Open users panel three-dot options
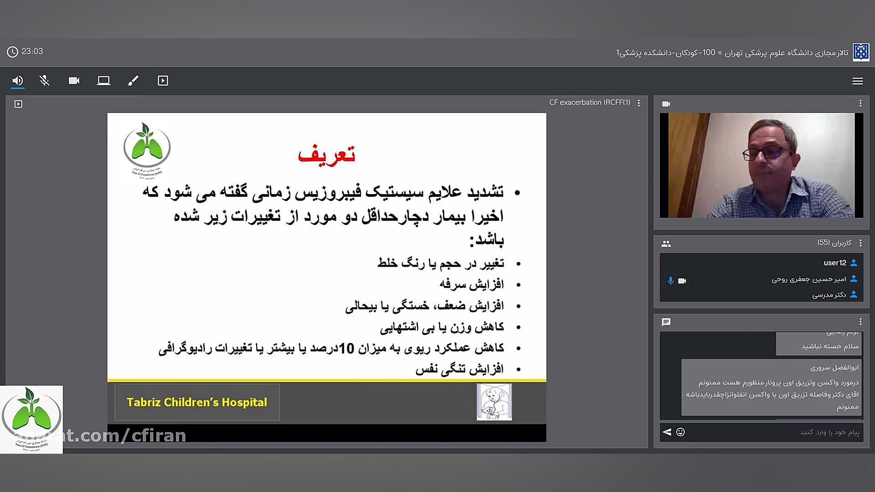875x492 pixels. click(860, 243)
